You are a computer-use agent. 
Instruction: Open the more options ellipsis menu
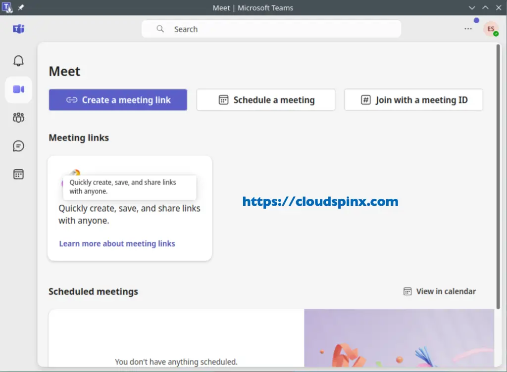click(x=468, y=29)
